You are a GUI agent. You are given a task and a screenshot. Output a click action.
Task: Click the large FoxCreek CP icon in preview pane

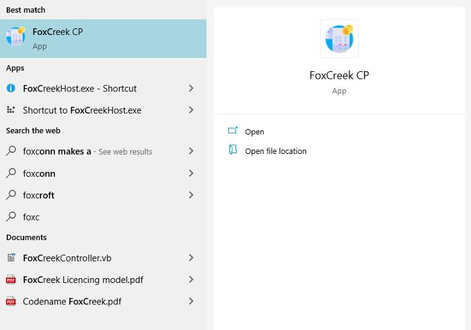[x=339, y=39]
